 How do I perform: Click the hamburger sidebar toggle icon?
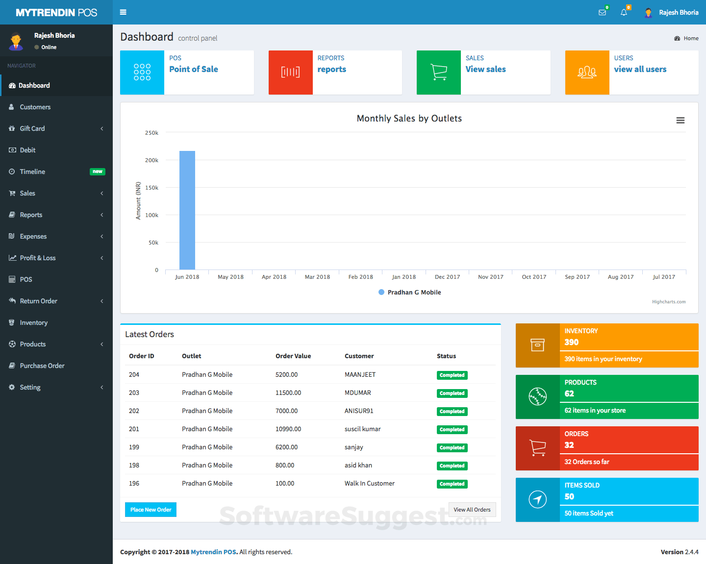[x=123, y=12]
